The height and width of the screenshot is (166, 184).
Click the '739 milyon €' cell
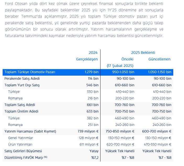88,131
